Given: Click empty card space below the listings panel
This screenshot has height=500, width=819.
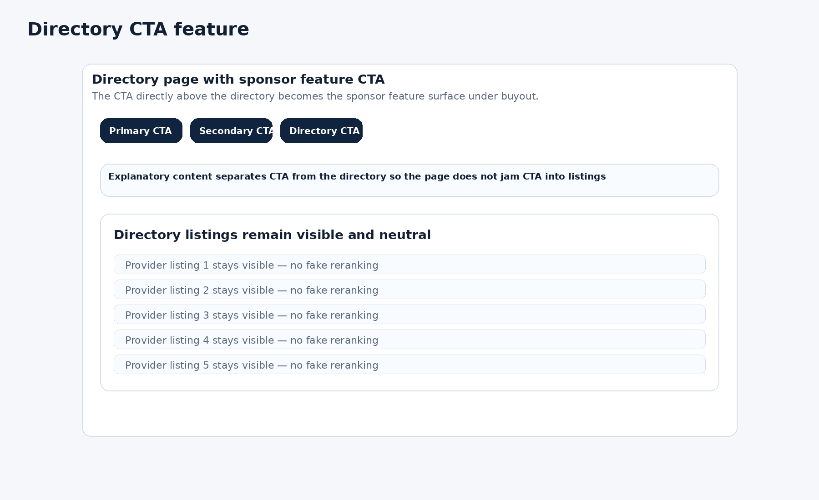Looking at the screenshot, I should click(409, 414).
